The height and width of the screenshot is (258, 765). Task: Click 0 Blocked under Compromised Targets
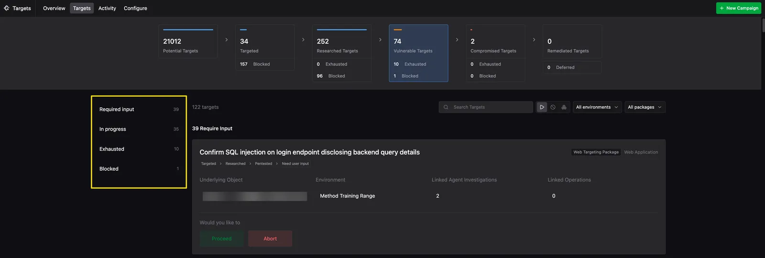[495, 76]
